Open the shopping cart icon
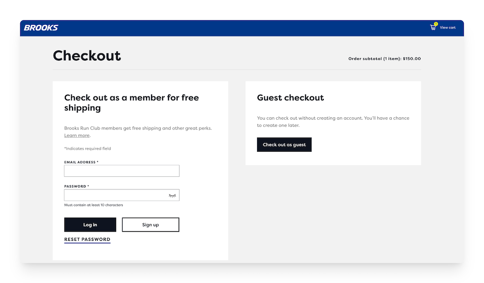Viewport: 484px width, 283px height. click(x=433, y=28)
